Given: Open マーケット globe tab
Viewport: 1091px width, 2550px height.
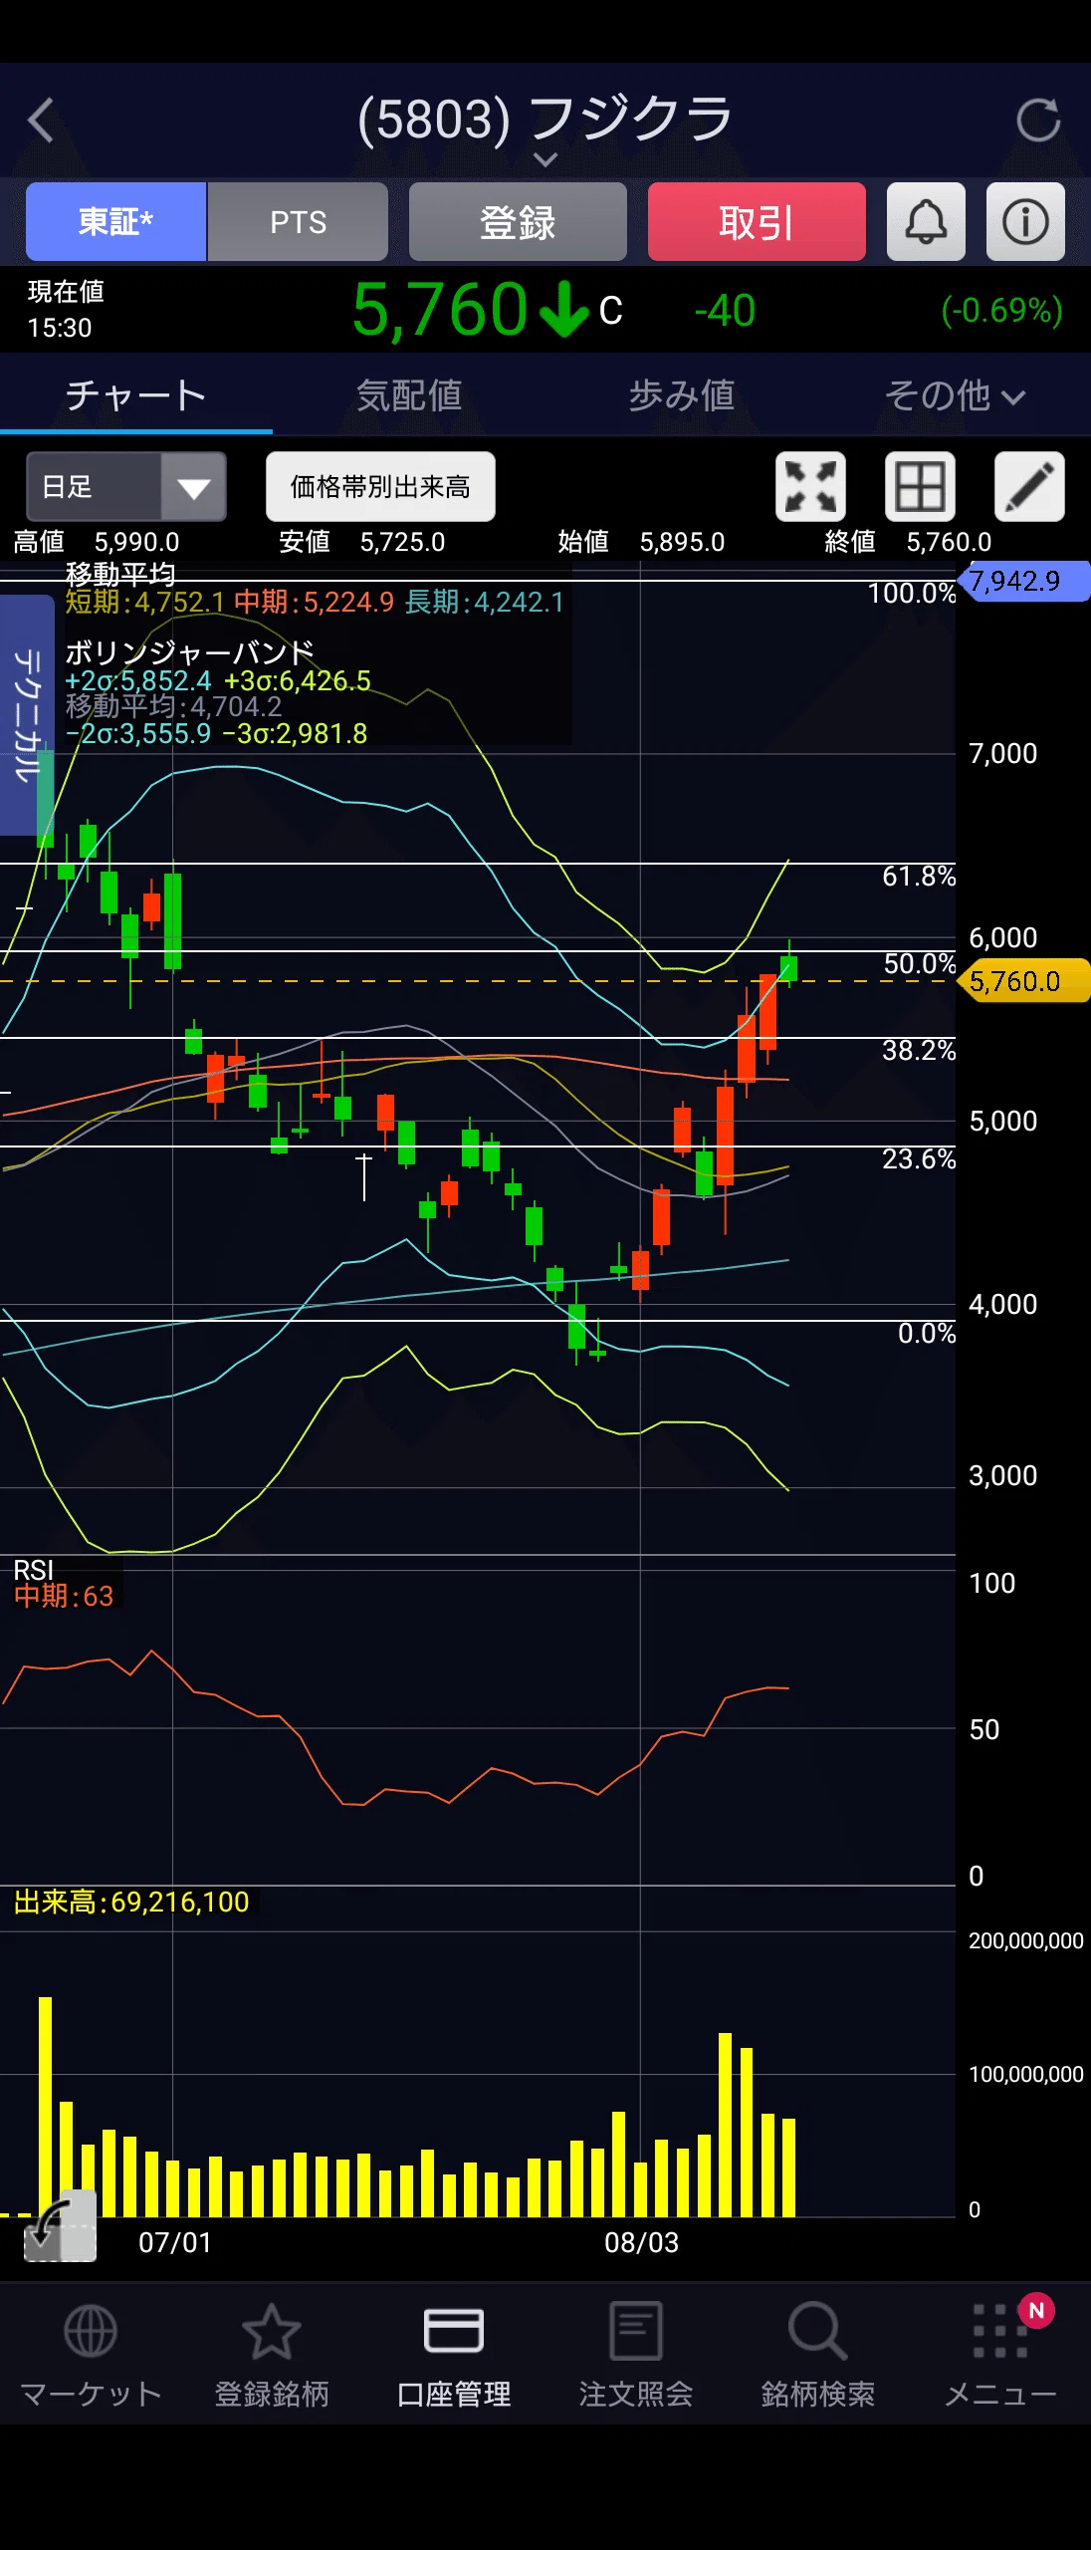Looking at the screenshot, I should [x=91, y=2355].
